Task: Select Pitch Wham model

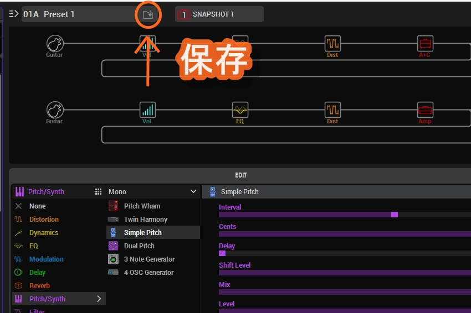Action: coord(142,206)
